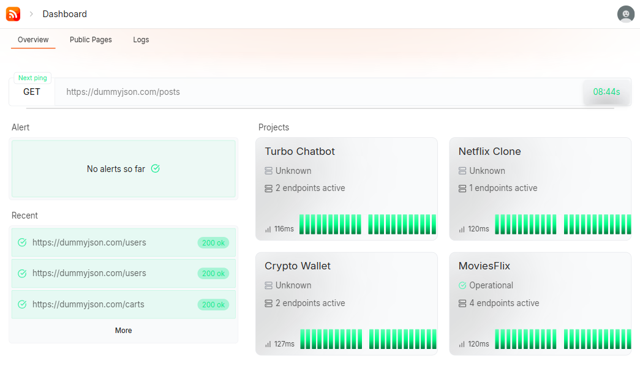Click the endpoints icon on Crypto Wallet card
This screenshot has width=640, height=371.
coord(268,303)
